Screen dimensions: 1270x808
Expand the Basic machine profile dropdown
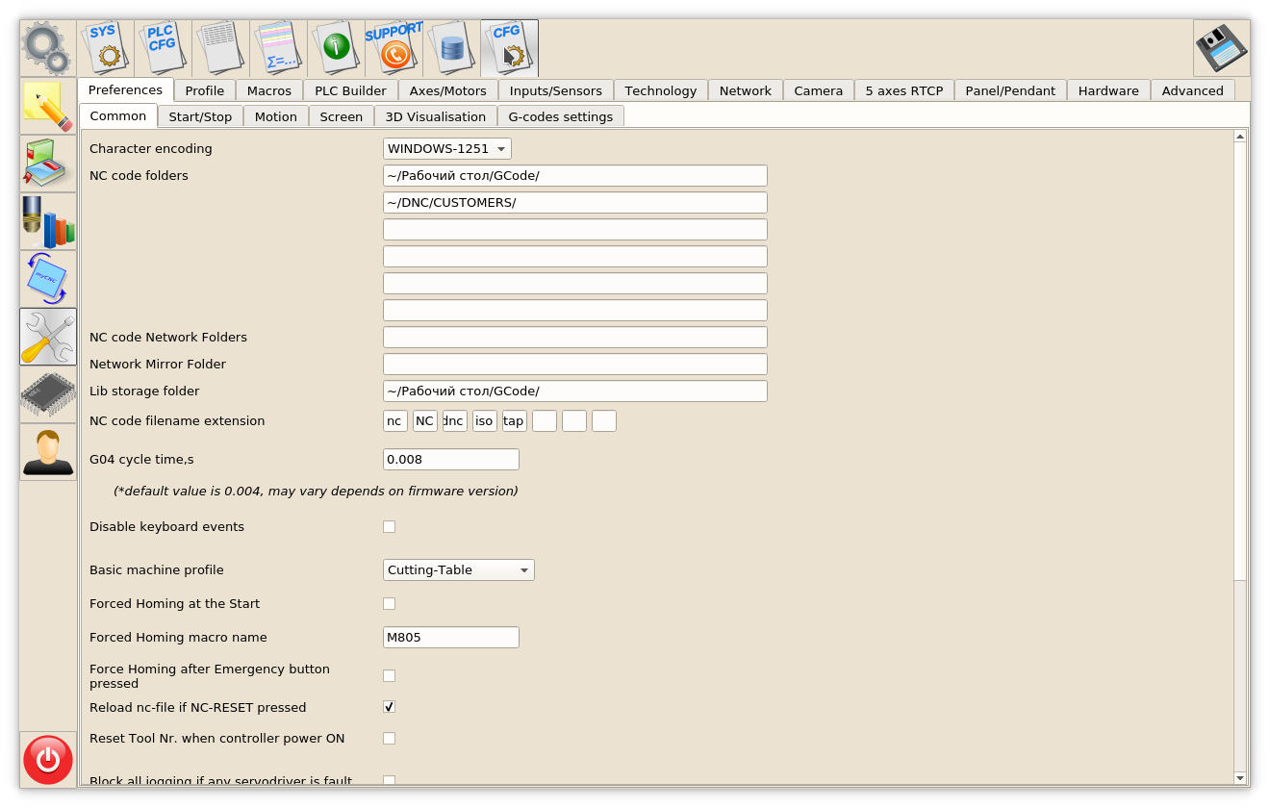click(x=458, y=570)
